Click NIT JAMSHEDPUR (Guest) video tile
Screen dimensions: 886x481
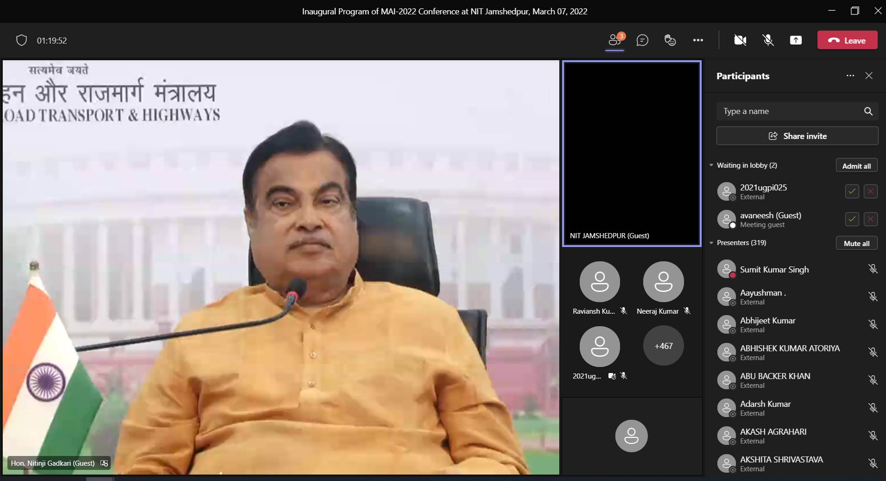(x=631, y=153)
